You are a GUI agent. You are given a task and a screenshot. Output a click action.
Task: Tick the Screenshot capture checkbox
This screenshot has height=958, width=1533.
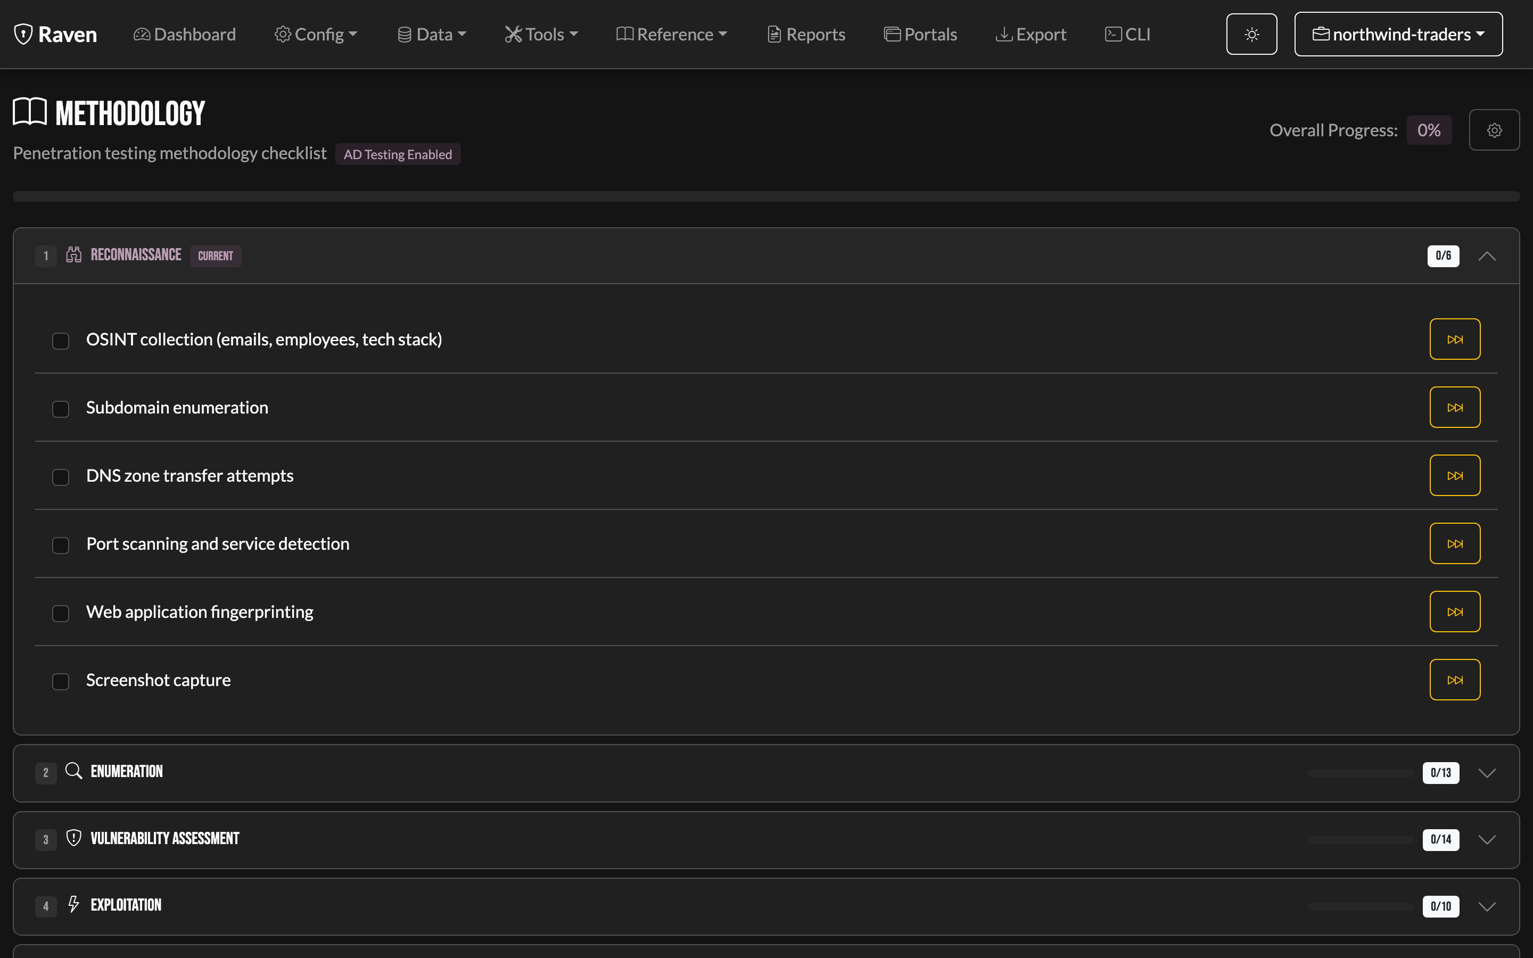[61, 681]
